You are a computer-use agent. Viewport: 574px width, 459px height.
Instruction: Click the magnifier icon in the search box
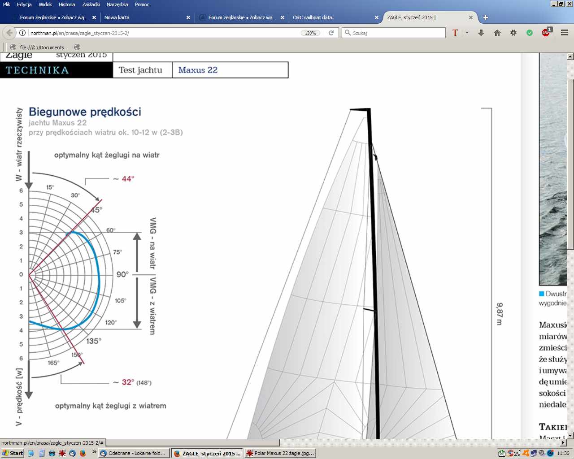point(348,33)
